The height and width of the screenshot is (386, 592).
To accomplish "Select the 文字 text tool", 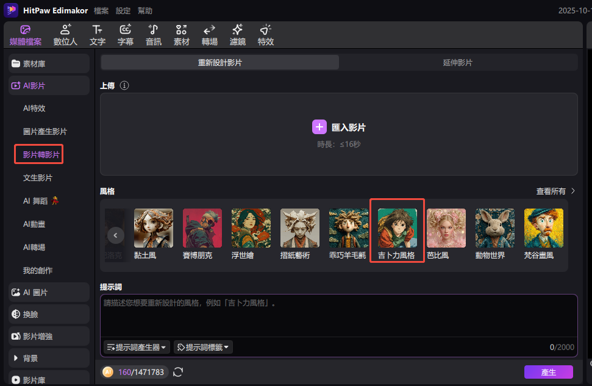I will tap(98, 35).
